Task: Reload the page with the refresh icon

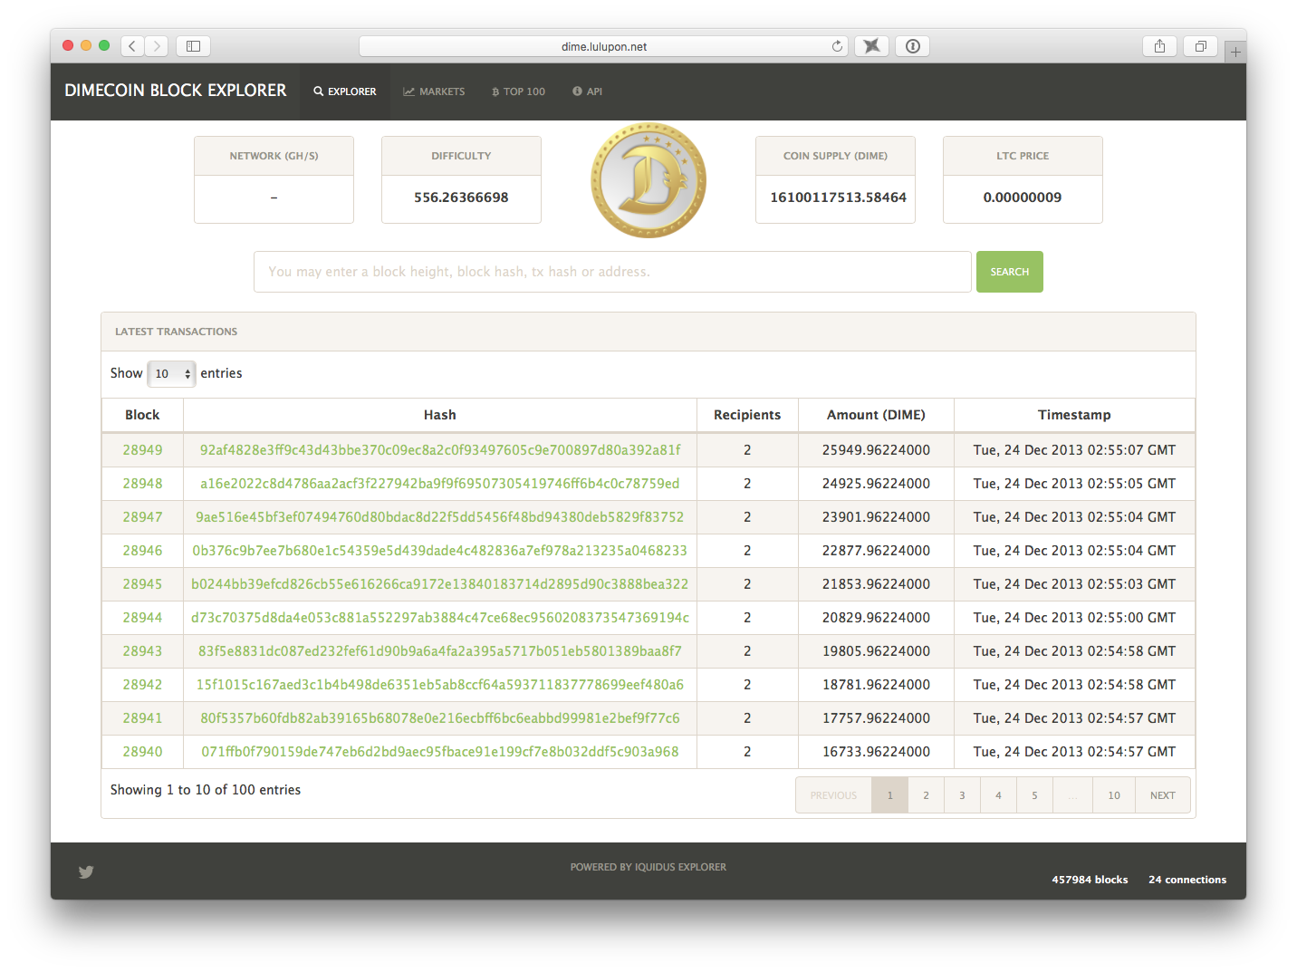Action: point(837,46)
